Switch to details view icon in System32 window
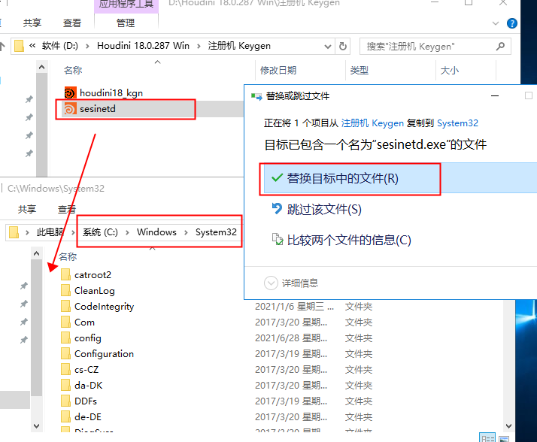Screen dimensions: 537x442 [487, 438]
